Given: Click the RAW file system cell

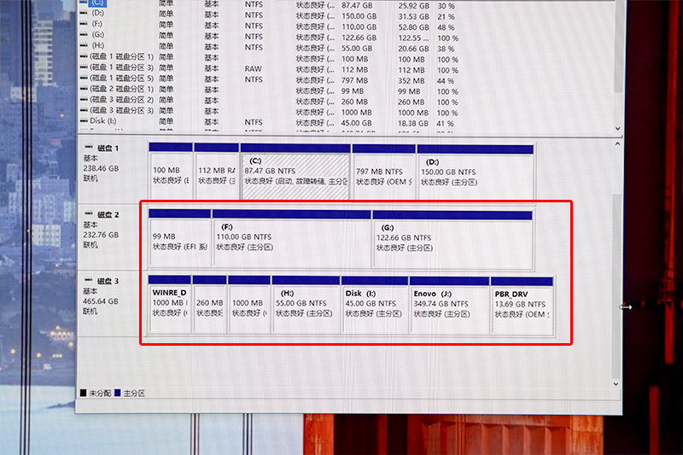Looking at the screenshot, I should [253, 69].
